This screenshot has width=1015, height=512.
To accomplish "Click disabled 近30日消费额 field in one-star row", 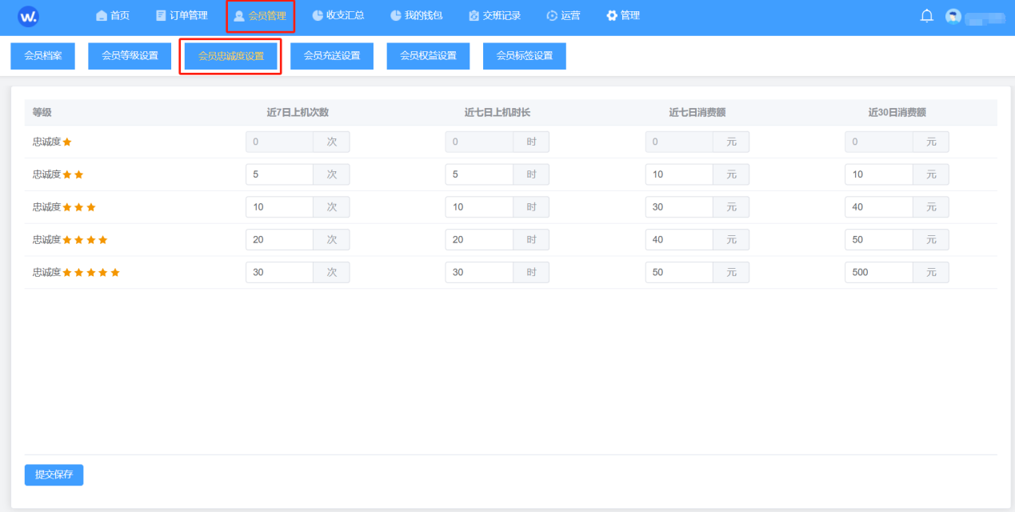I will [879, 142].
